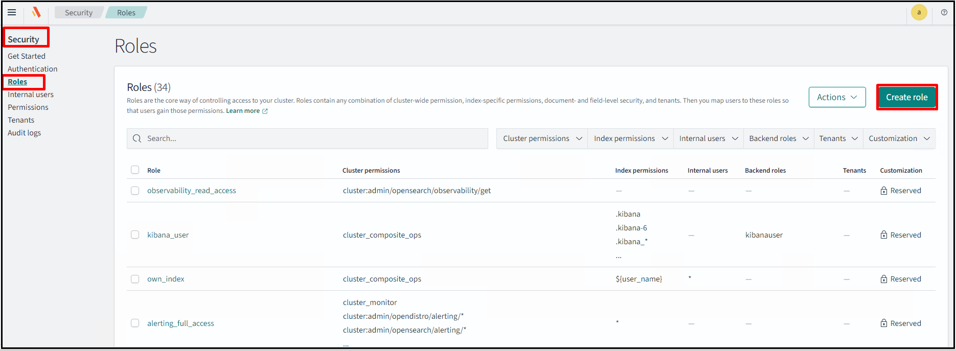Click the Learn more external link icon
The image size is (956, 351).
point(265,111)
